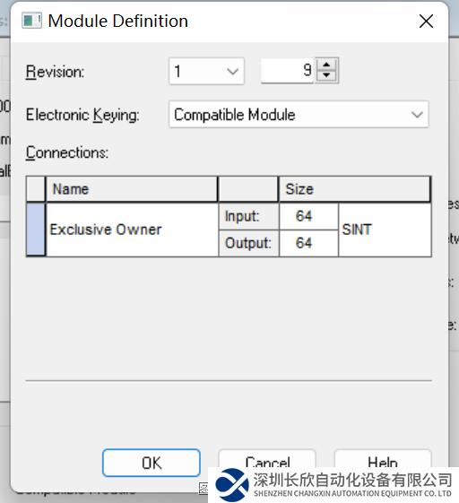Confirm with the OK button
This screenshot has width=459, height=503.
click(x=152, y=463)
